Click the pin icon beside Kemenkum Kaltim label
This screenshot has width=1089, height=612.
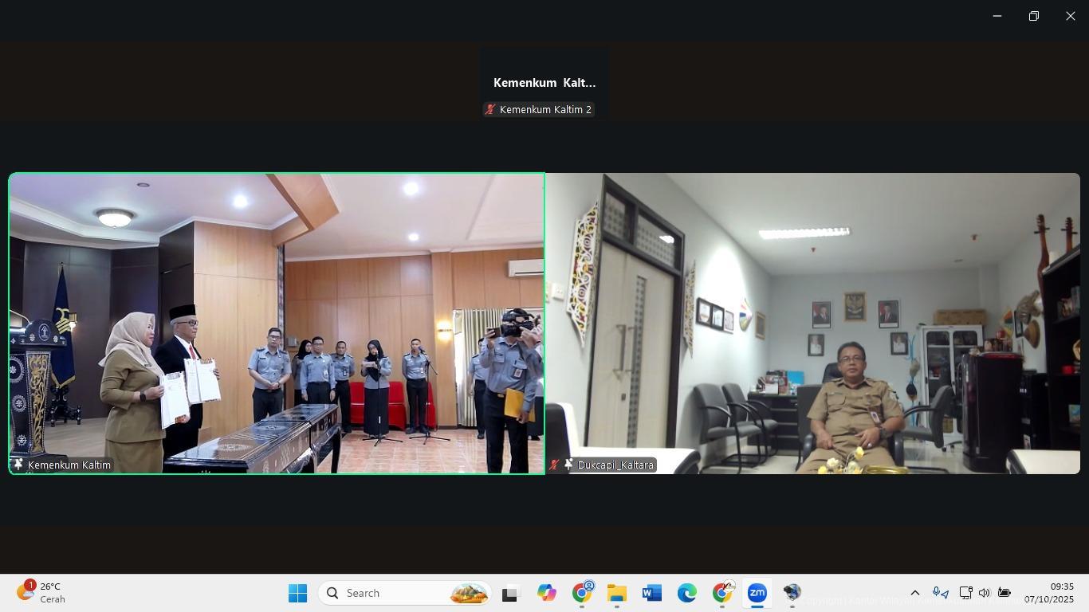[18, 465]
